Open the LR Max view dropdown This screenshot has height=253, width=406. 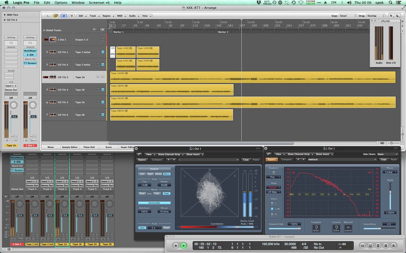tap(273, 192)
